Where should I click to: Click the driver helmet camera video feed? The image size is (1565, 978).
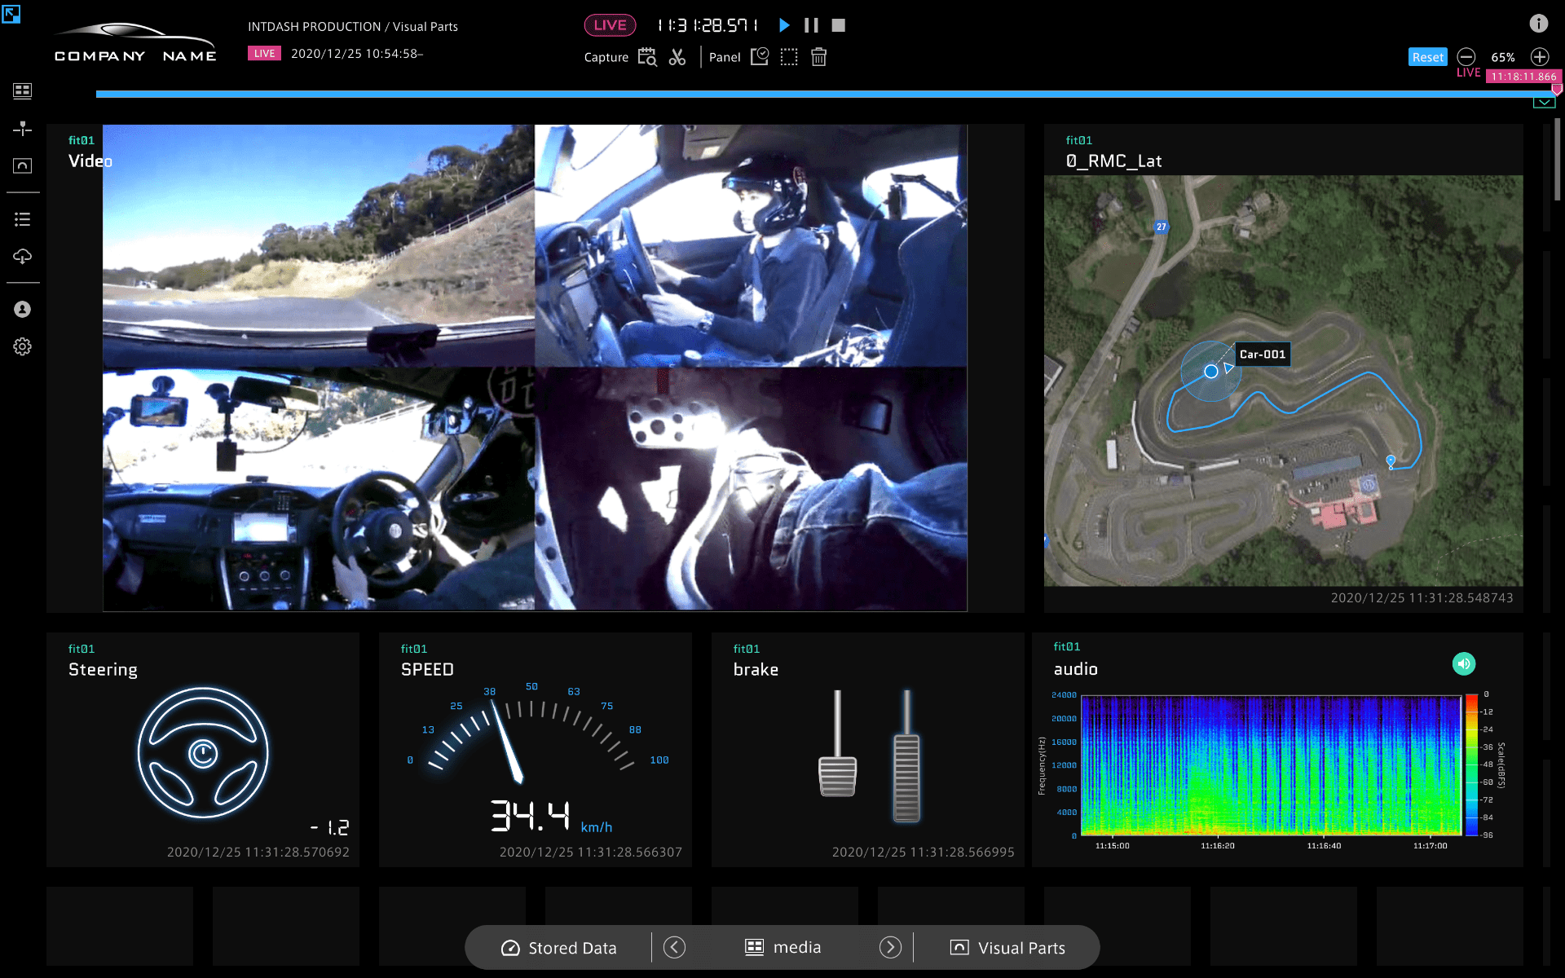click(x=751, y=245)
